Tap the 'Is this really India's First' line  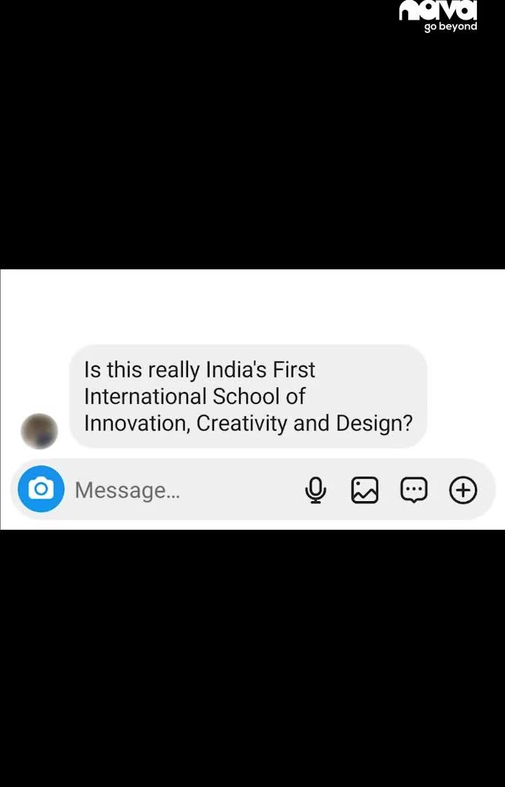tap(199, 370)
